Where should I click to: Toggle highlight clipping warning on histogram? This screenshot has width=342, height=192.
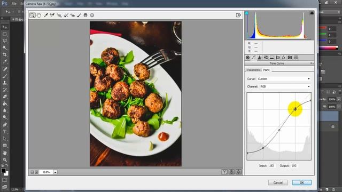click(x=312, y=13)
